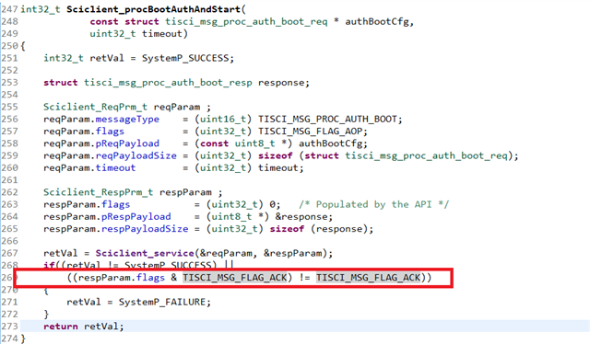Click SystemP_FAILURE on line 271
The height and width of the screenshot is (344, 590).
coord(162,303)
